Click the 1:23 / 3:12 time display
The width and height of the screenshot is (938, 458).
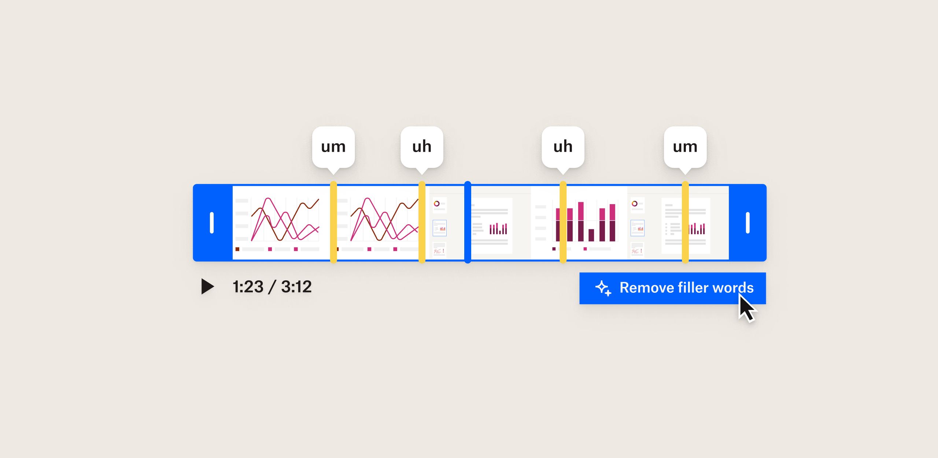272,287
